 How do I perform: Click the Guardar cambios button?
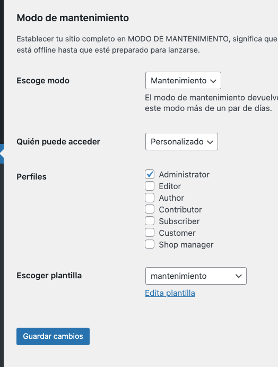(53, 336)
